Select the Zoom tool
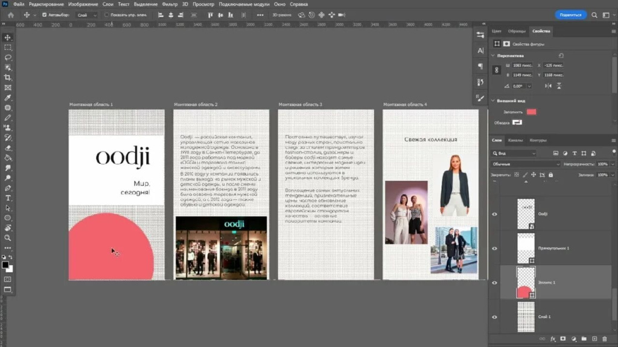The image size is (618, 347). point(7,238)
